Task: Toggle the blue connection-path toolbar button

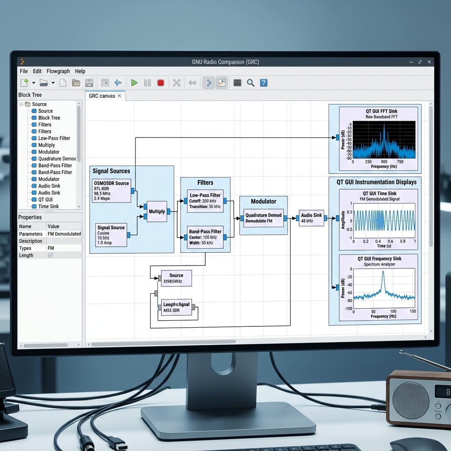Action: coord(208,83)
